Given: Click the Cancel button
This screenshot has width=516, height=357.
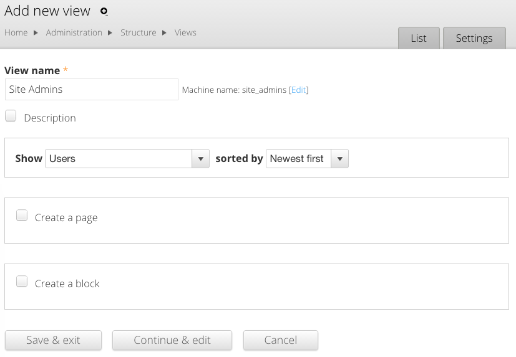Looking at the screenshot, I should 280,340.
